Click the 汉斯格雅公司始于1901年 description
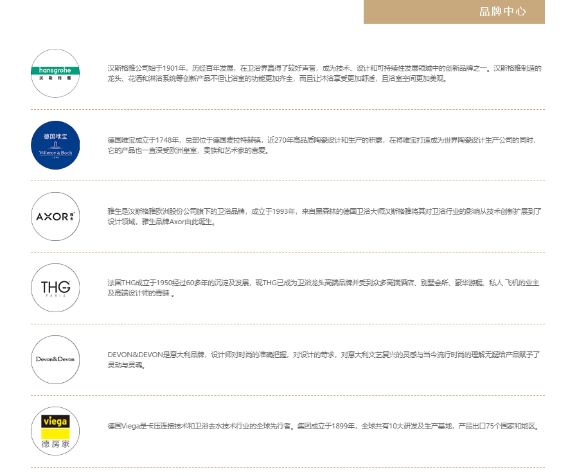568x476 pixels. (324, 73)
